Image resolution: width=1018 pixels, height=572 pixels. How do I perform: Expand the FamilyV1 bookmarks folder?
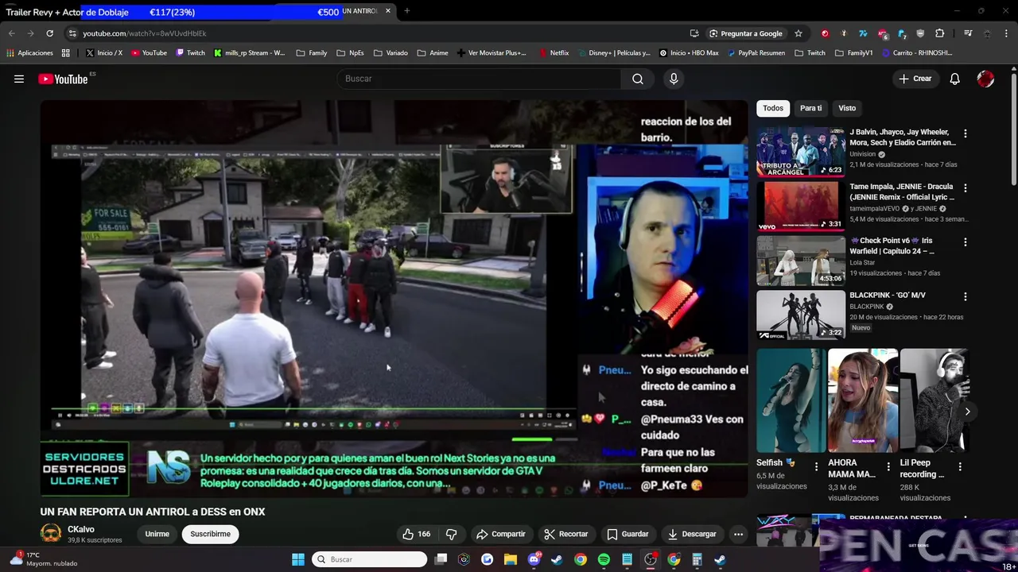tap(853, 53)
